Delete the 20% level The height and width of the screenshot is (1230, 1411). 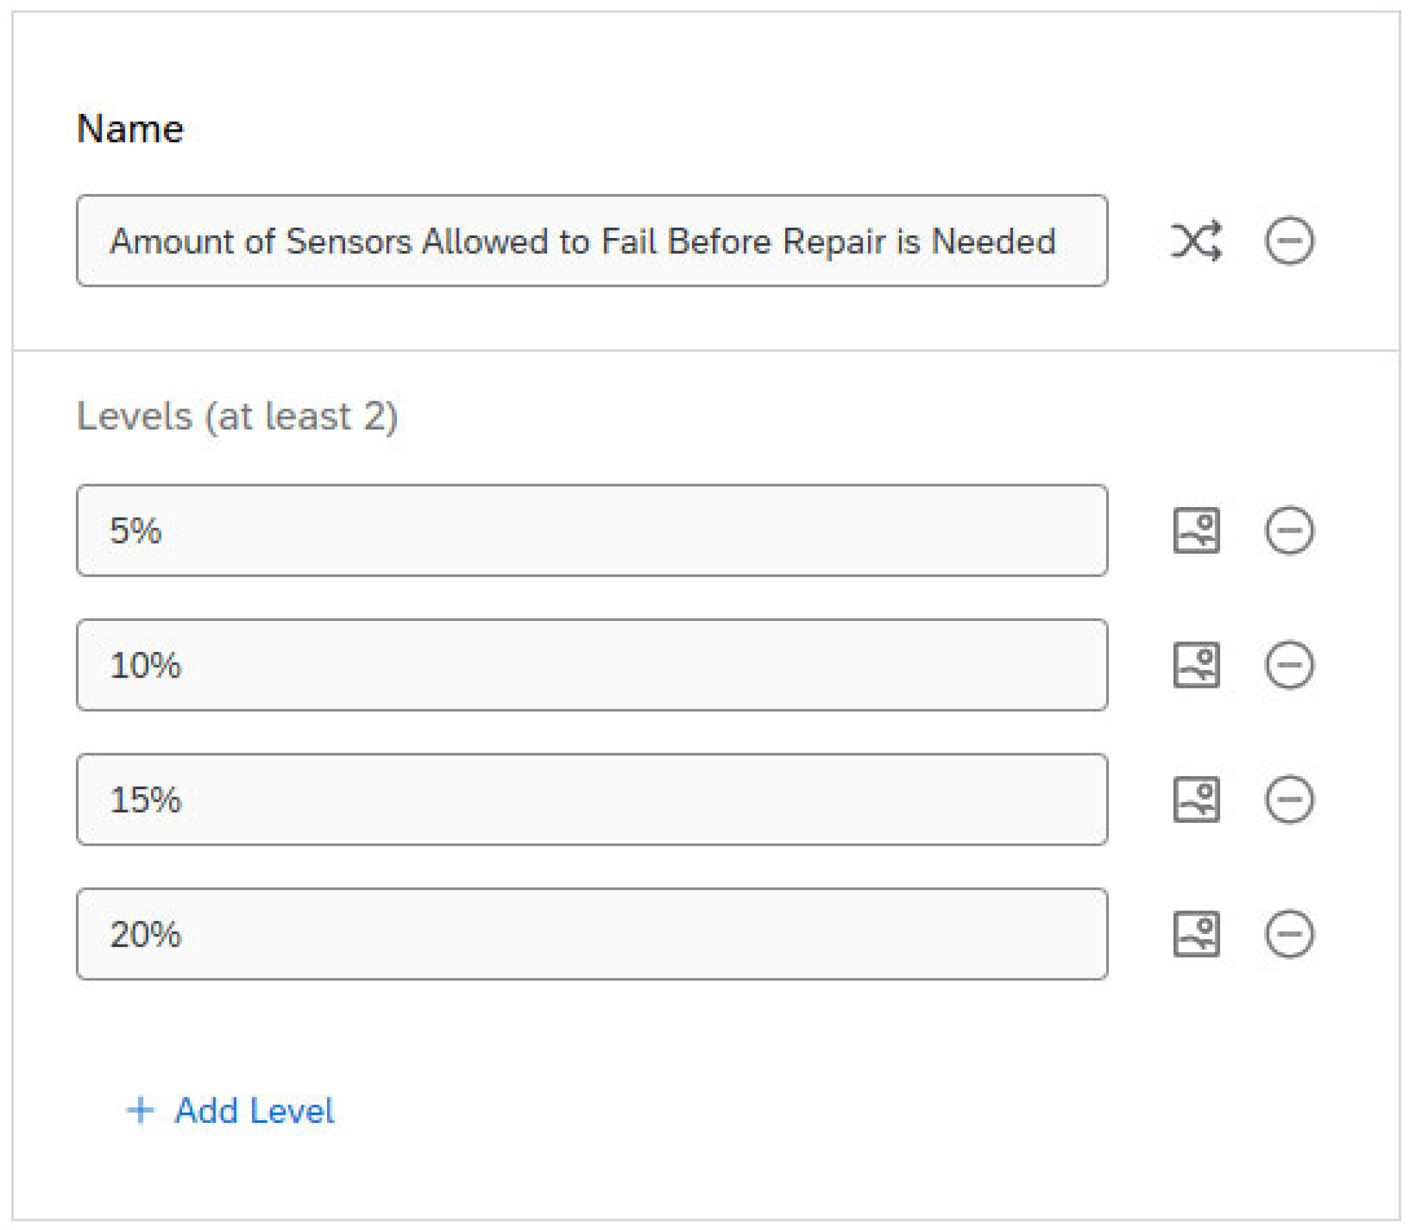(x=1289, y=934)
